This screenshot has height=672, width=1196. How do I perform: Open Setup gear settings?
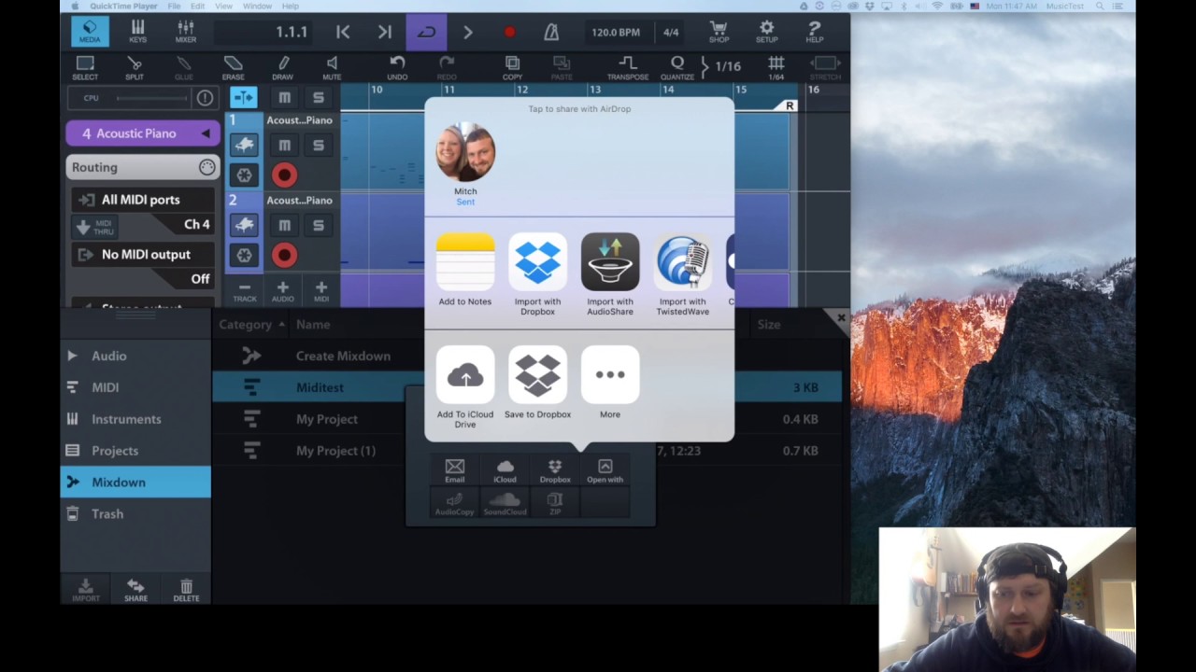[766, 32]
